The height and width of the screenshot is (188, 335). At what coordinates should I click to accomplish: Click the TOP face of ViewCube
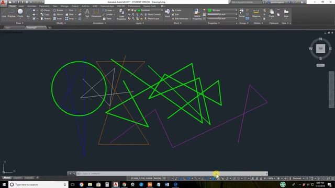coord(320,49)
